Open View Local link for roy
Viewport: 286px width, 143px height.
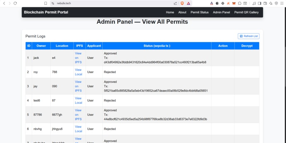coord(78,72)
